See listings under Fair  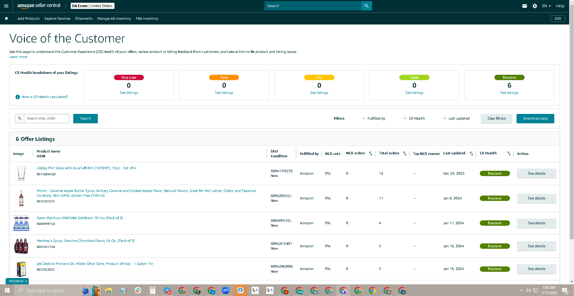coord(319,93)
